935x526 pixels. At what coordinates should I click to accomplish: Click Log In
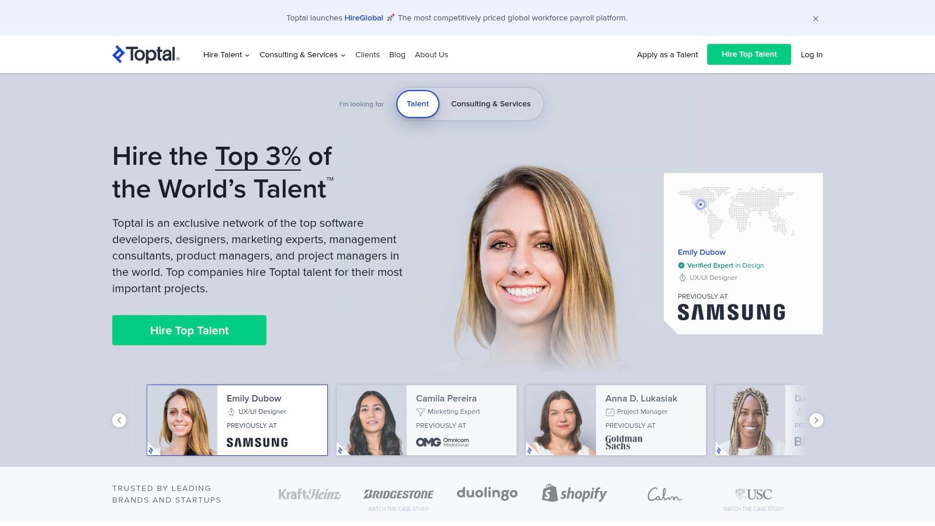[x=812, y=55]
